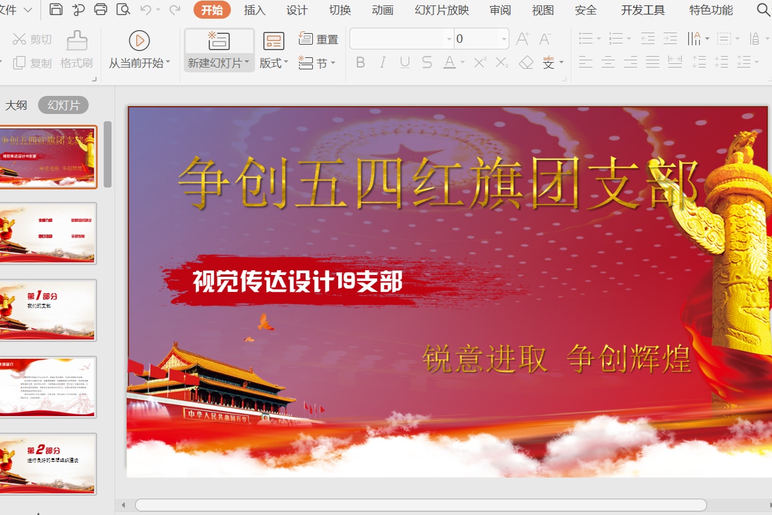Open the font size dropdown
The image size is (772, 515).
504,39
